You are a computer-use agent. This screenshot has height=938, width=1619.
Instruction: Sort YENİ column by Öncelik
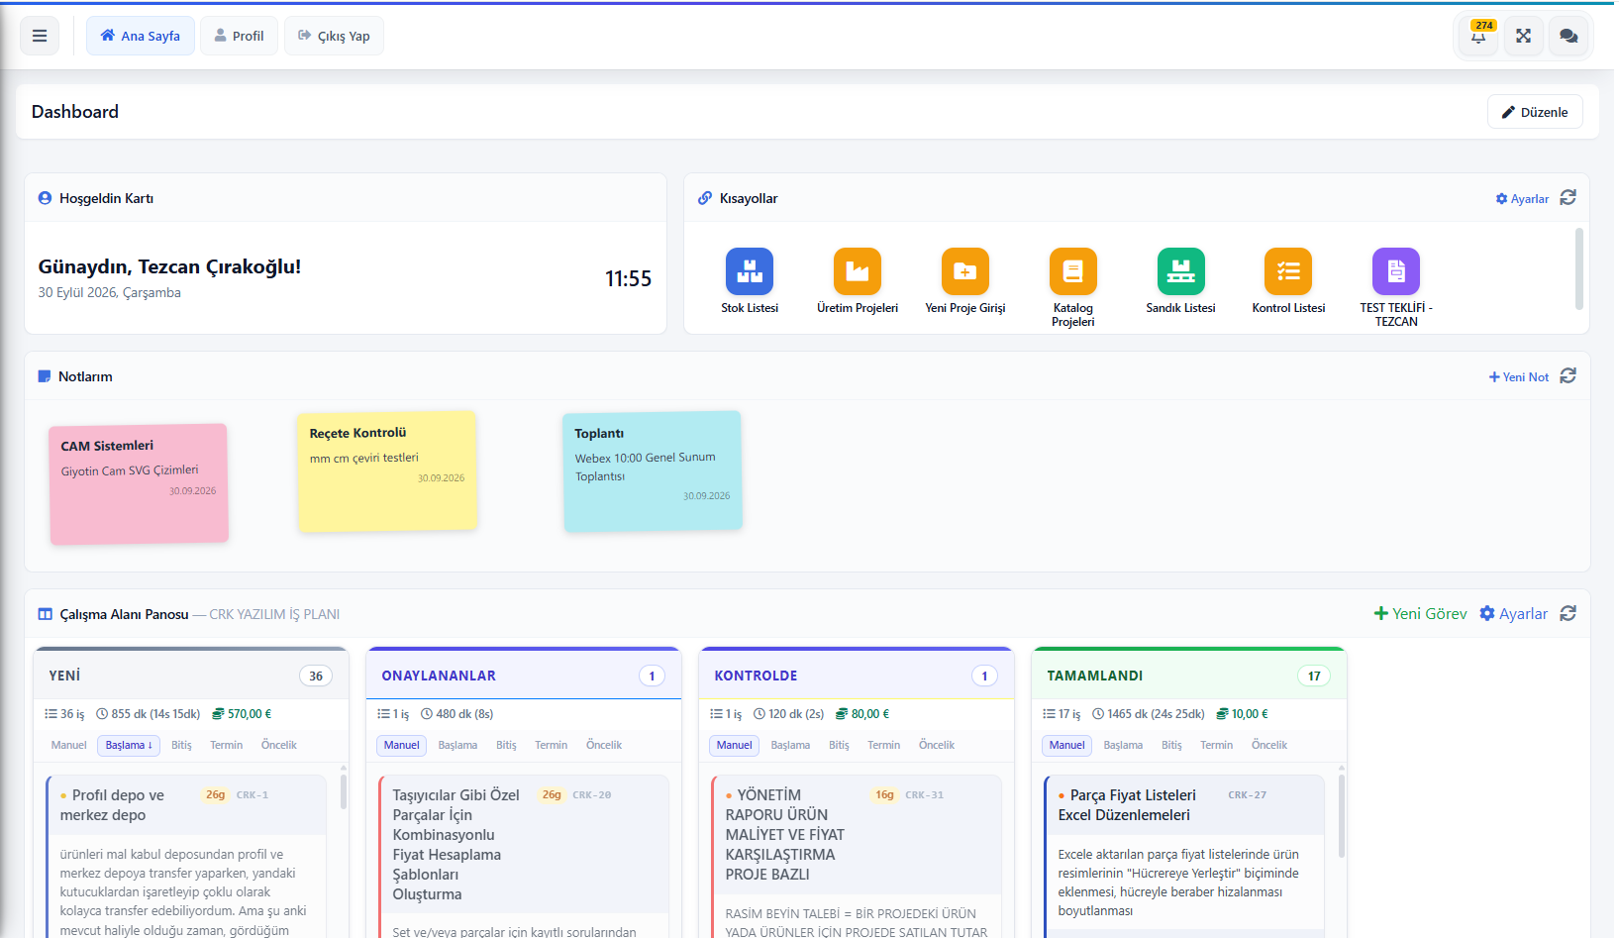[x=279, y=745]
